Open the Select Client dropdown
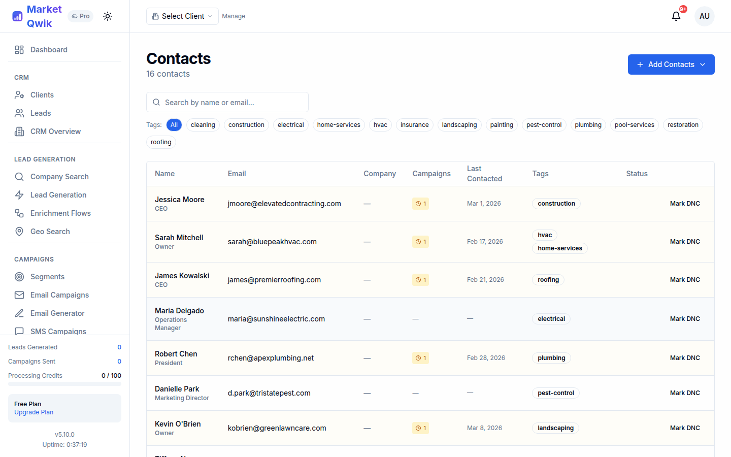 tap(182, 16)
